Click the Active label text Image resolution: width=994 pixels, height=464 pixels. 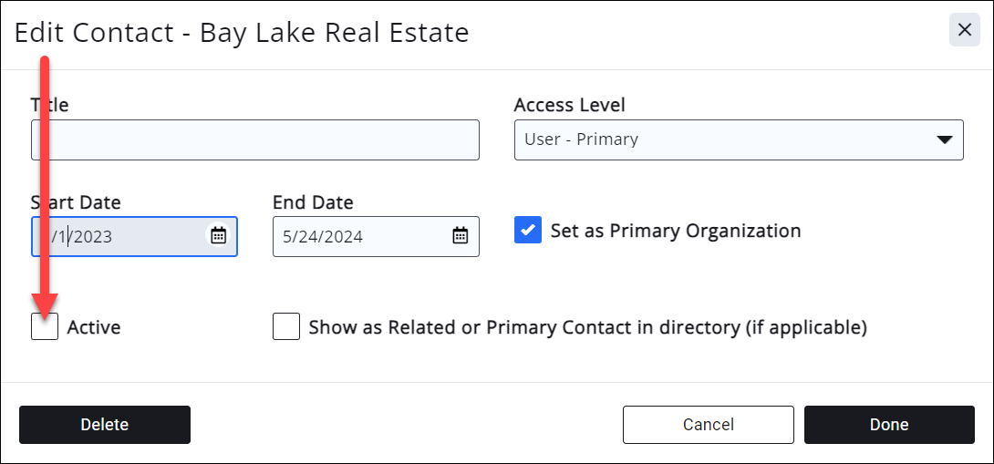pos(94,327)
